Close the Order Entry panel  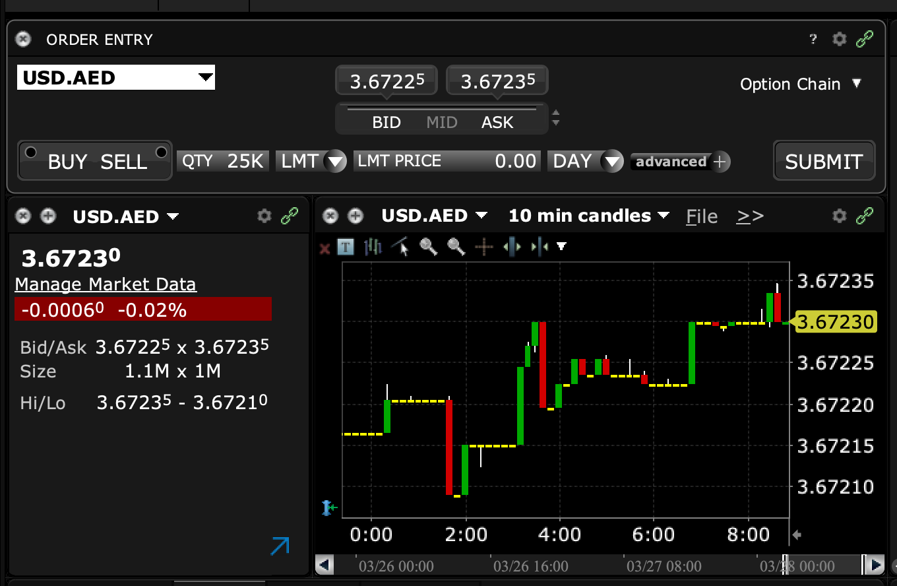[x=23, y=40]
